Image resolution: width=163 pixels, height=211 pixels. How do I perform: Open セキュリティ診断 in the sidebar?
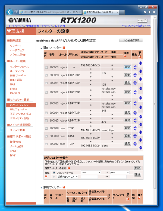(x=19, y=118)
